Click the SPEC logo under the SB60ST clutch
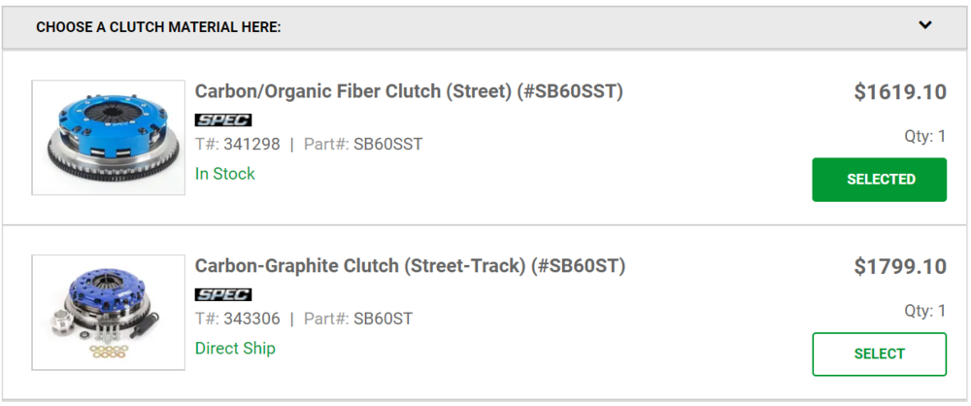Screen dimensions: 971x406 pos(223,295)
